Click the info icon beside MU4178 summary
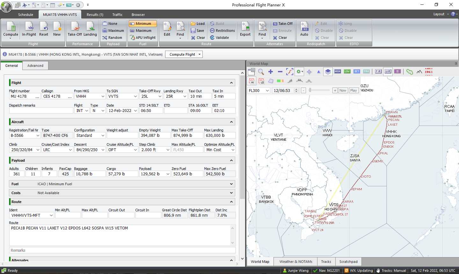The image size is (459, 274). 5,54
